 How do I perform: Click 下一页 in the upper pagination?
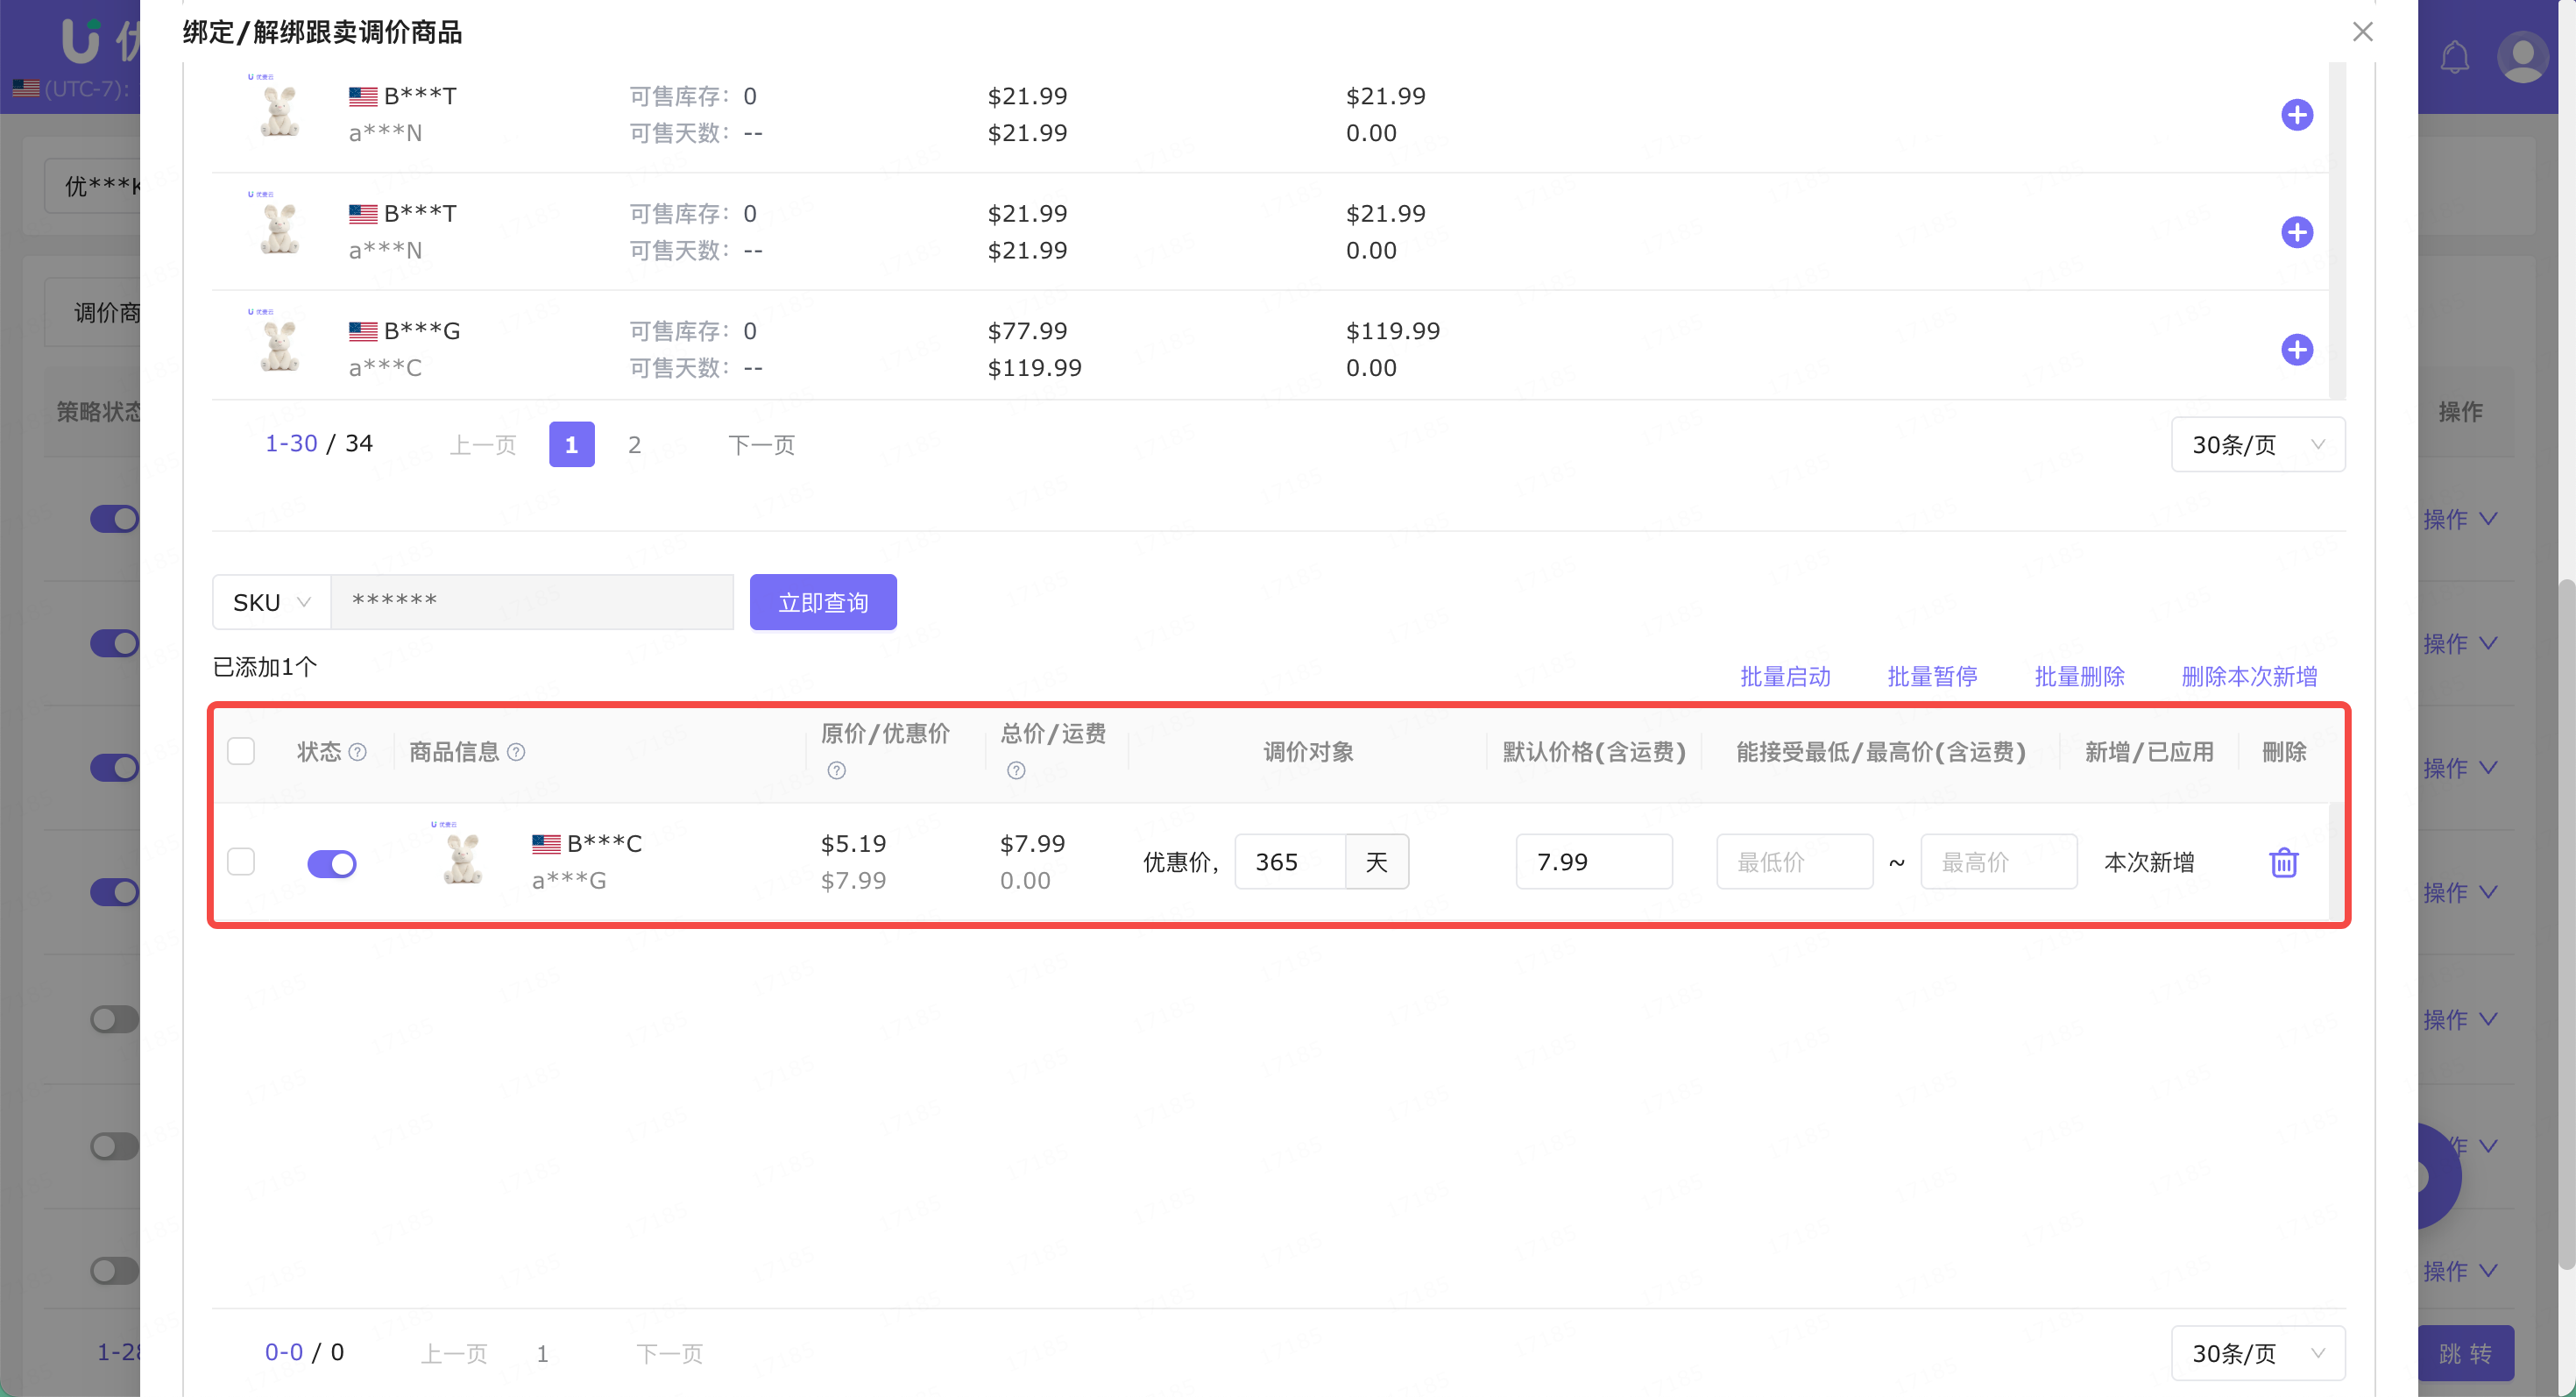761,445
